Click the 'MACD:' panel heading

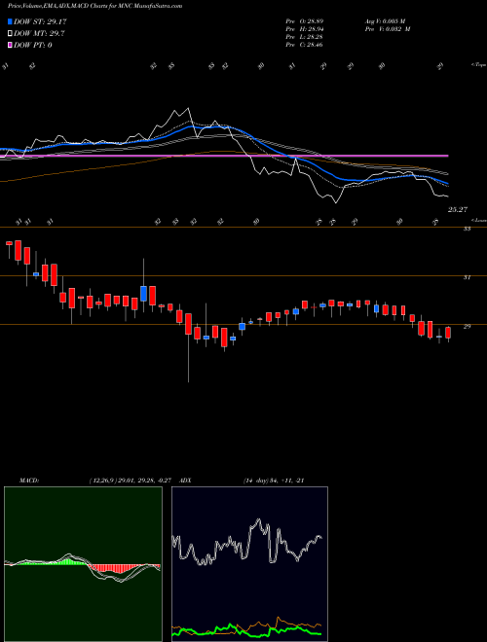(x=29, y=481)
